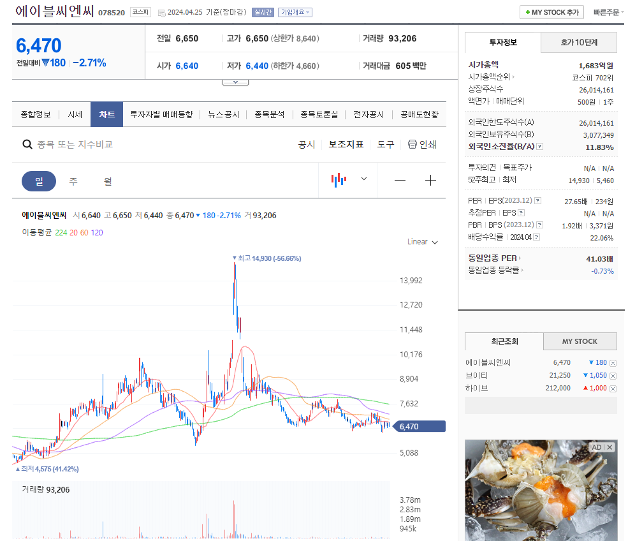Click 인쇄 print button
Viewport: 628px width, 541px height.
[x=422, y=144]
